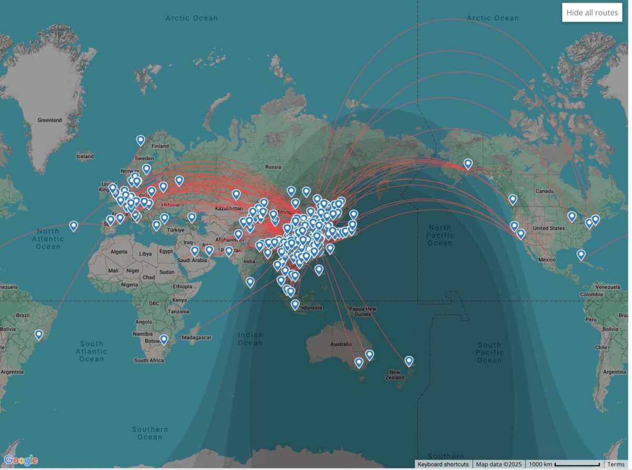Click the marker in Saudi Arabia
632x470 pixels.
point(195,251)
